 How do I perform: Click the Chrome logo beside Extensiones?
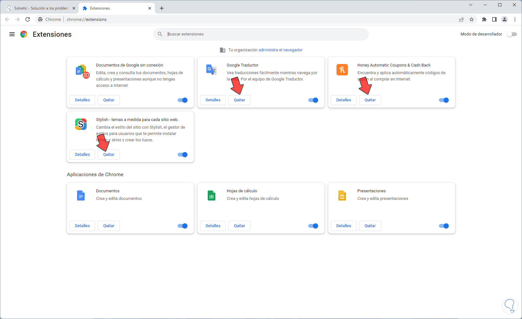24,34
